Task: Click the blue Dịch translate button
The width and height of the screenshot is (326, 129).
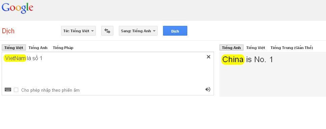Action: pyautogui.click(x=175, y=31)
